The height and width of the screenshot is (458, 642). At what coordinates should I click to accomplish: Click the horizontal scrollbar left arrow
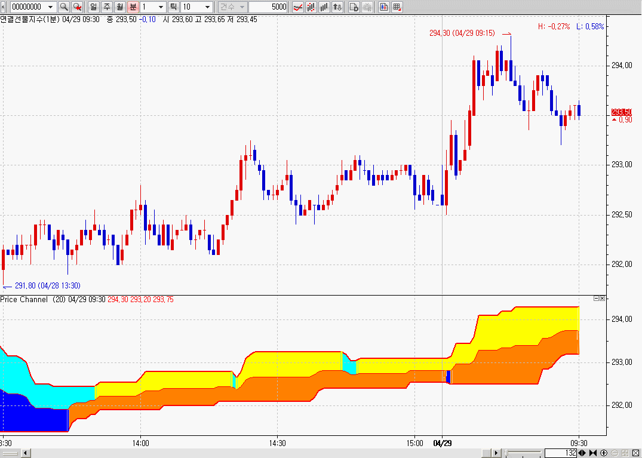[x=26, y=453]
